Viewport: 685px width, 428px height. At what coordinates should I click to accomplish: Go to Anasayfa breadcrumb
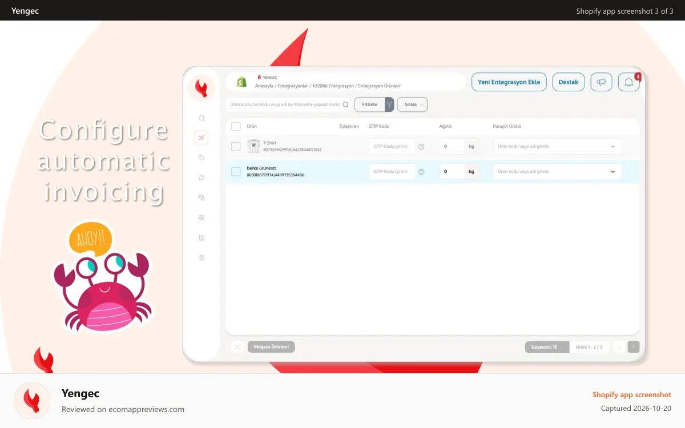click(264, 86)
